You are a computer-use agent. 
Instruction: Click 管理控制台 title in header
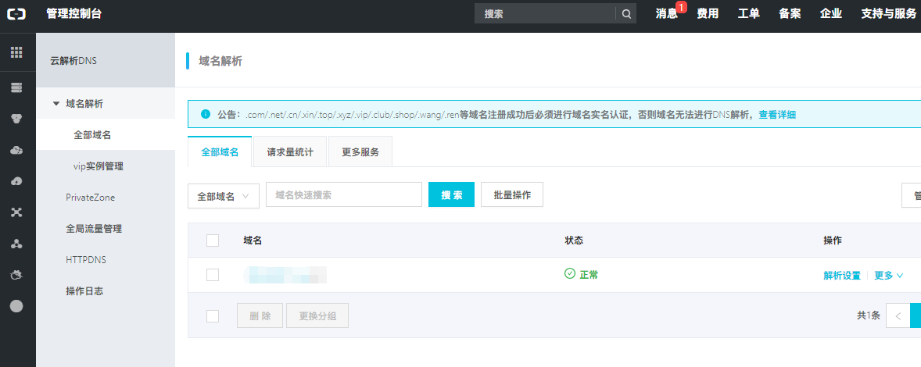(74, 14)
